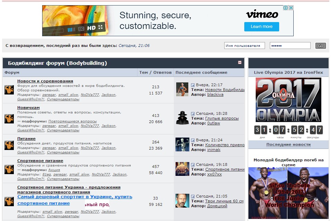The image size is (331, 221).
Task: View profile of author blackiva
Action: pos(215,94)
